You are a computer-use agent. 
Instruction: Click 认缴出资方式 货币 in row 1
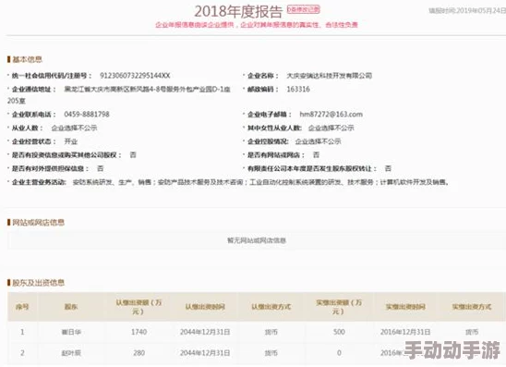[271, 332]
